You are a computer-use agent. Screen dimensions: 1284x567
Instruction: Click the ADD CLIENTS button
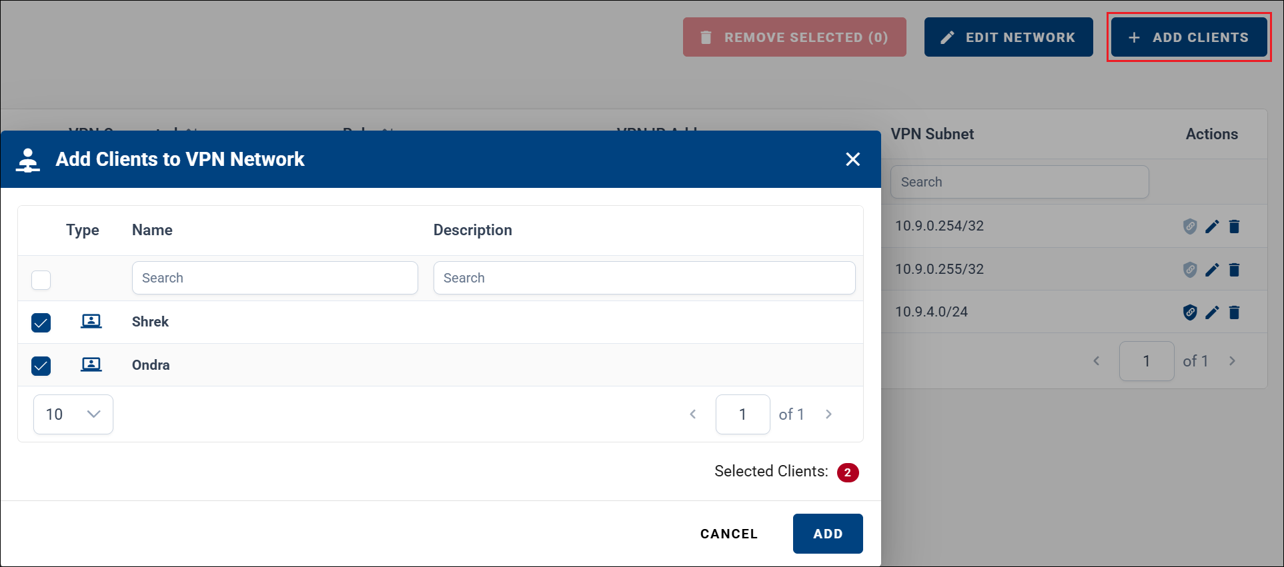(x=1189, y=37)
